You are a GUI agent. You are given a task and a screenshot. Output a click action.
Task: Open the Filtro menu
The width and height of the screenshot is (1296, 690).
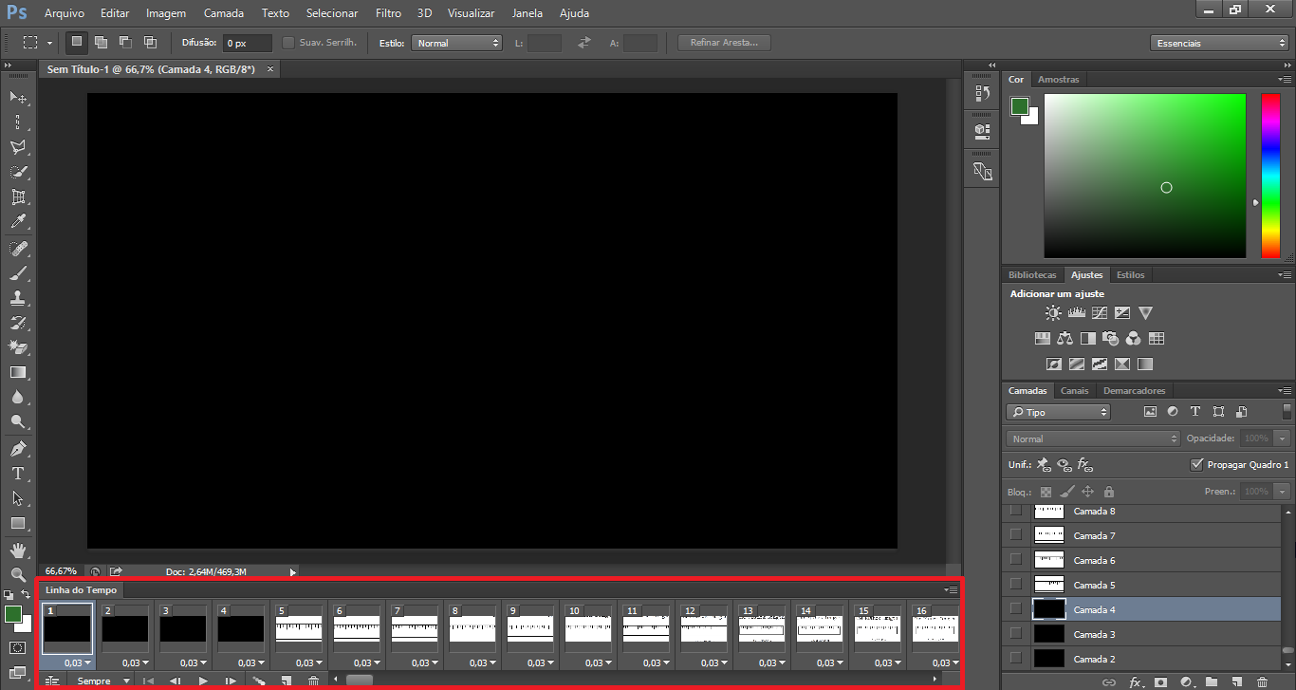388,13
